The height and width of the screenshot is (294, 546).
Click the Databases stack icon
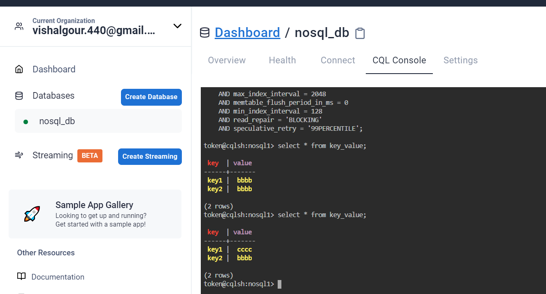pos(19,95)
